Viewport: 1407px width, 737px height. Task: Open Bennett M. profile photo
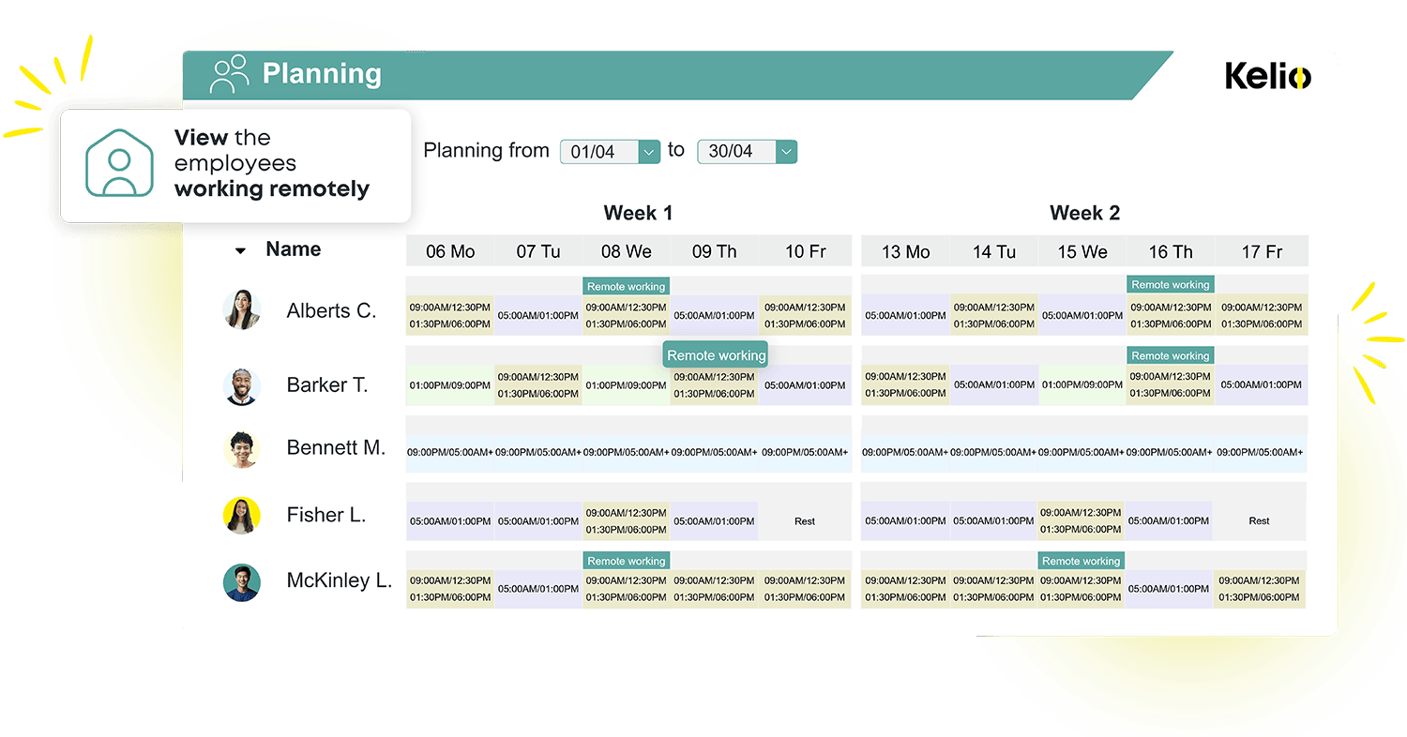(241, 449)
